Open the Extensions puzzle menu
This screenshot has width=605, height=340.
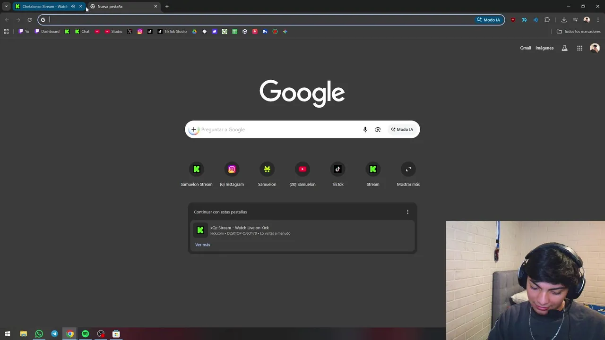point(547,20)
